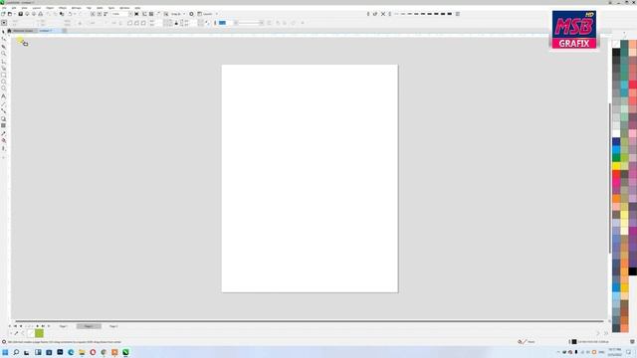The image size is (637, 358).
Task: Select the Interactive Fill tool
Action: click(x=4, y=141)
